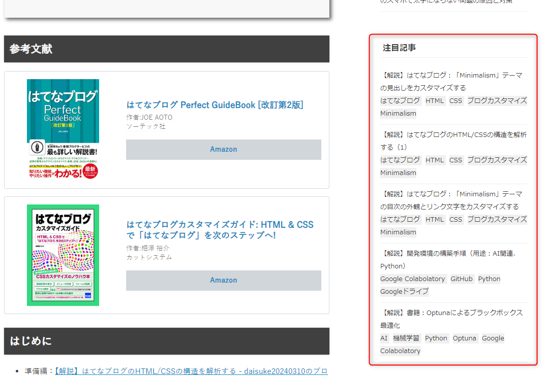Click the Optuna tag
Viewport: 547px width, 379px height.
465,338
